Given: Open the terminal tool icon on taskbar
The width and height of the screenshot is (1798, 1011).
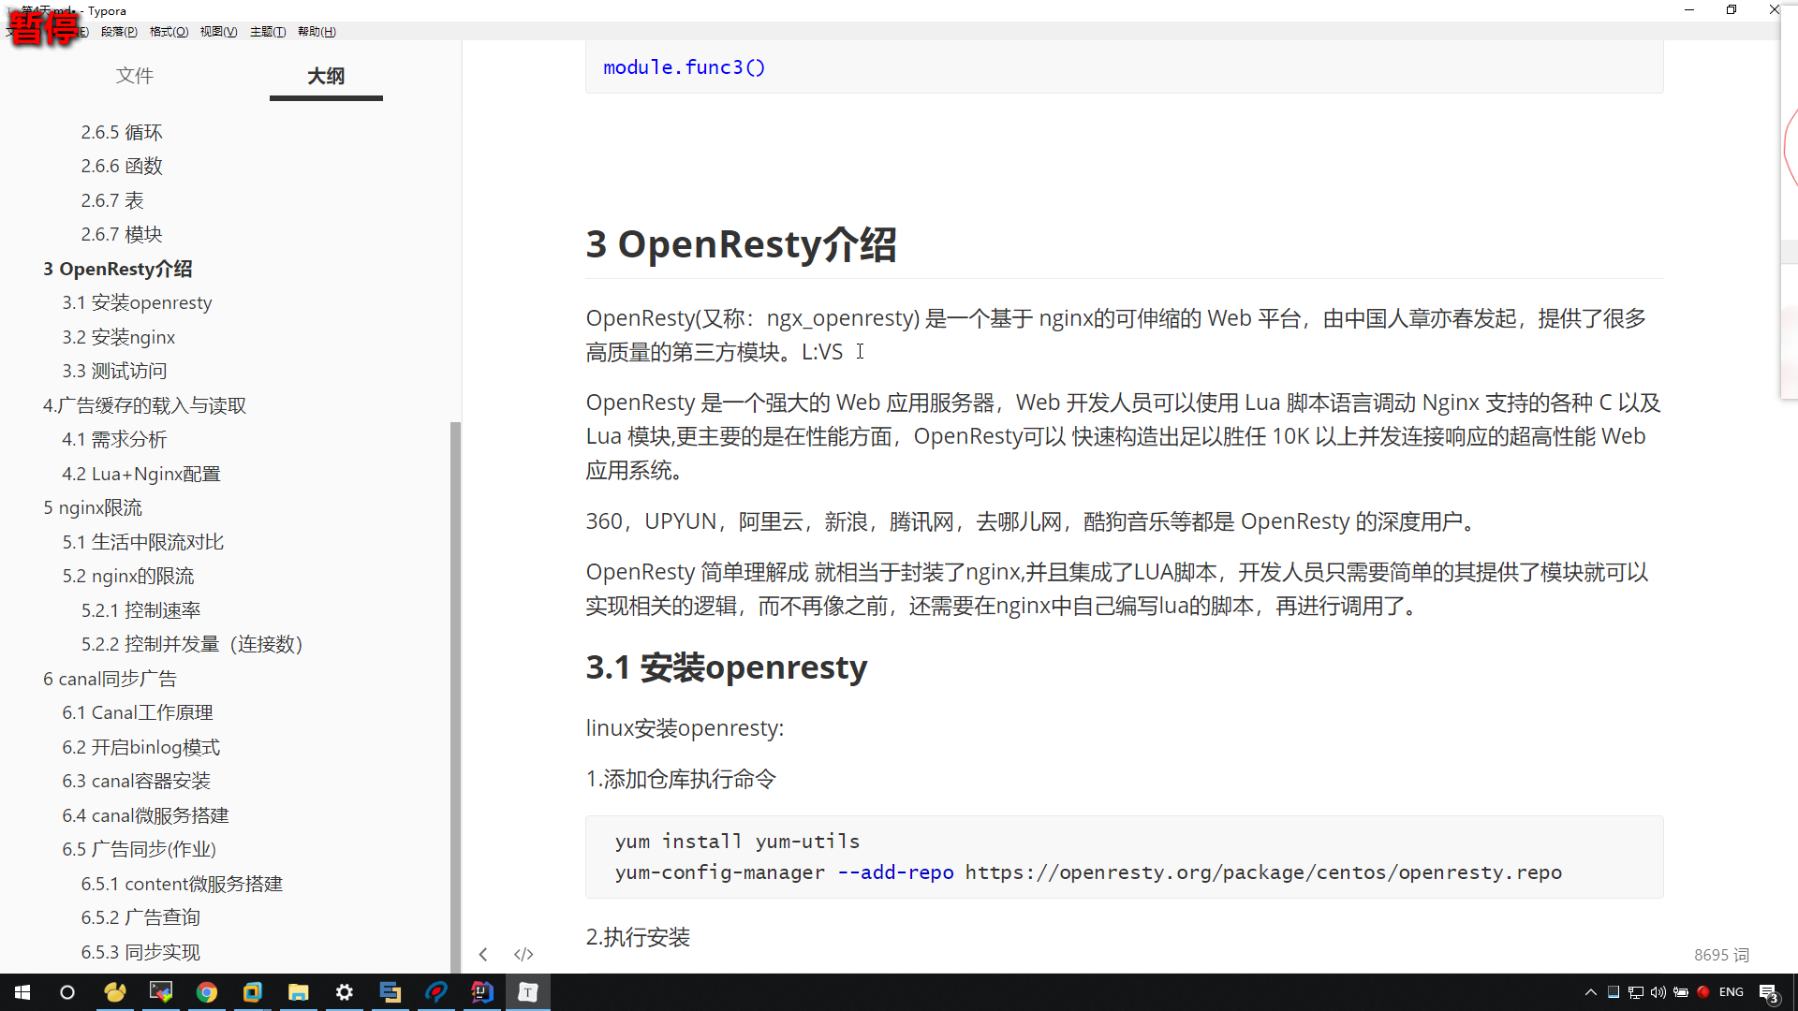Looking at the screenshot, I should [161, 992].
